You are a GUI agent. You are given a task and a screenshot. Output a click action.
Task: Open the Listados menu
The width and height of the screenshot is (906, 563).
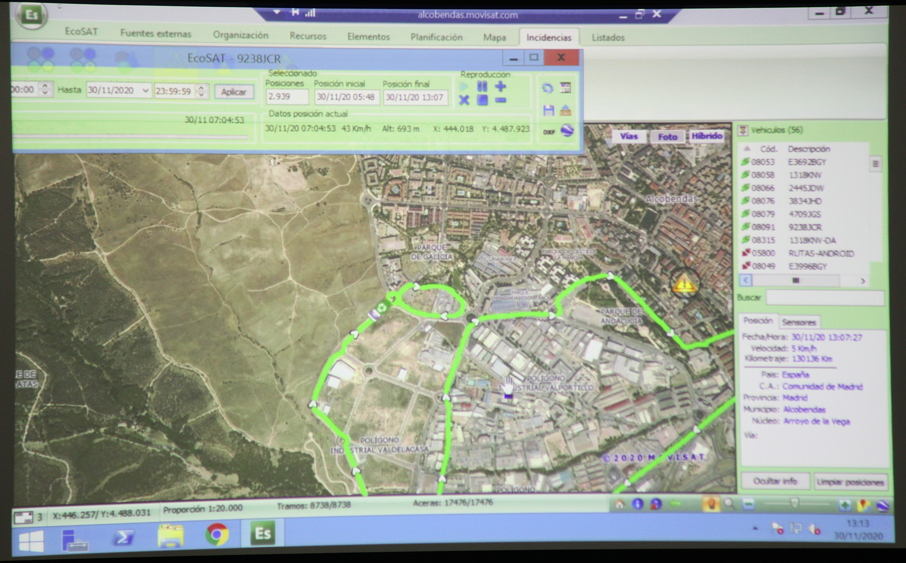pos(608,38)
